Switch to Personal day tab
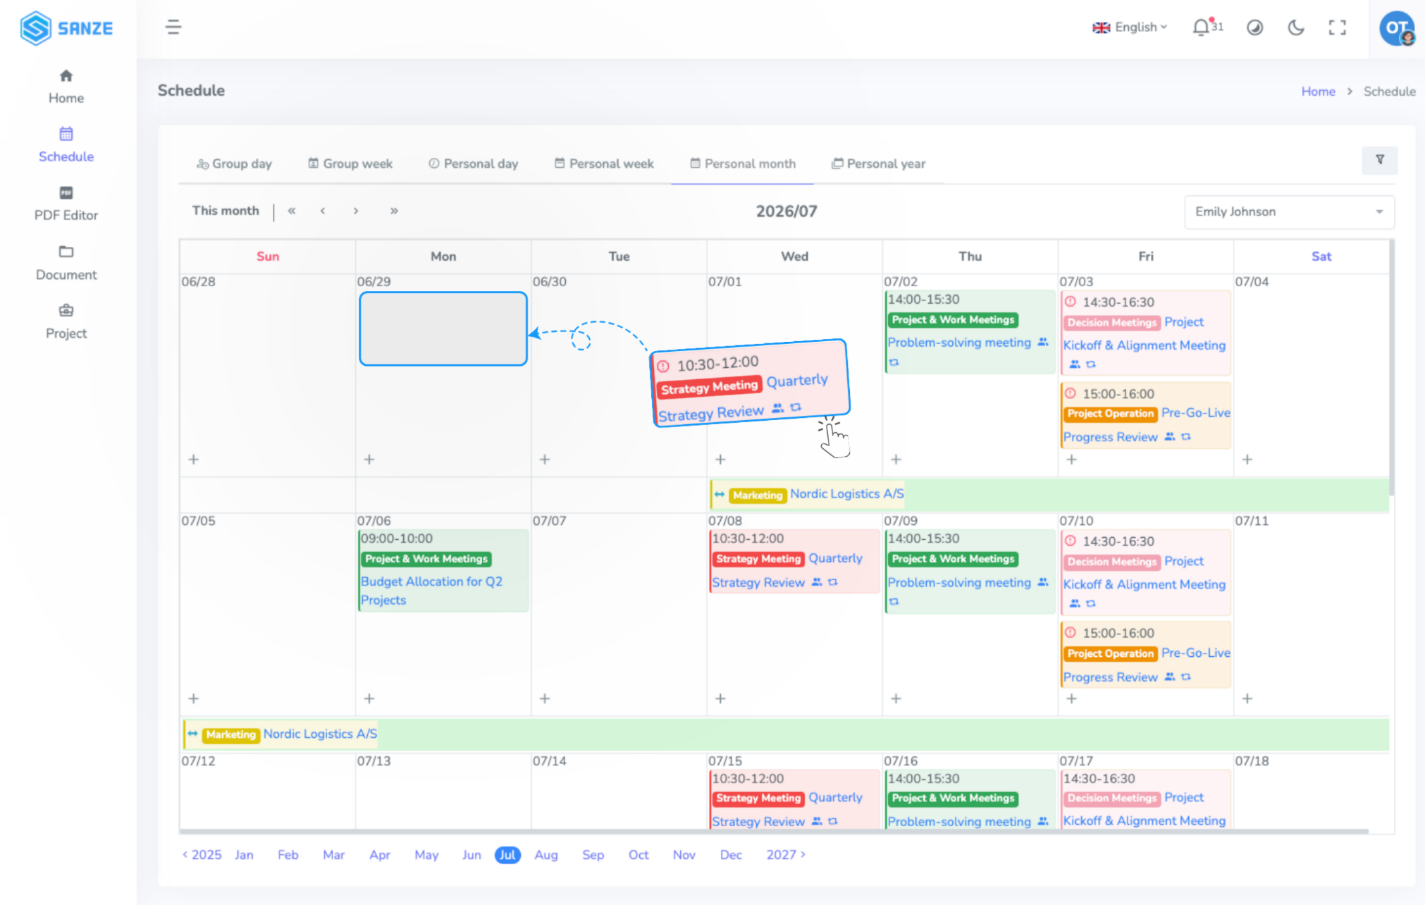The width and height of the screenshot is (1425, 905). pyautogui.click(x=473, y=164)
